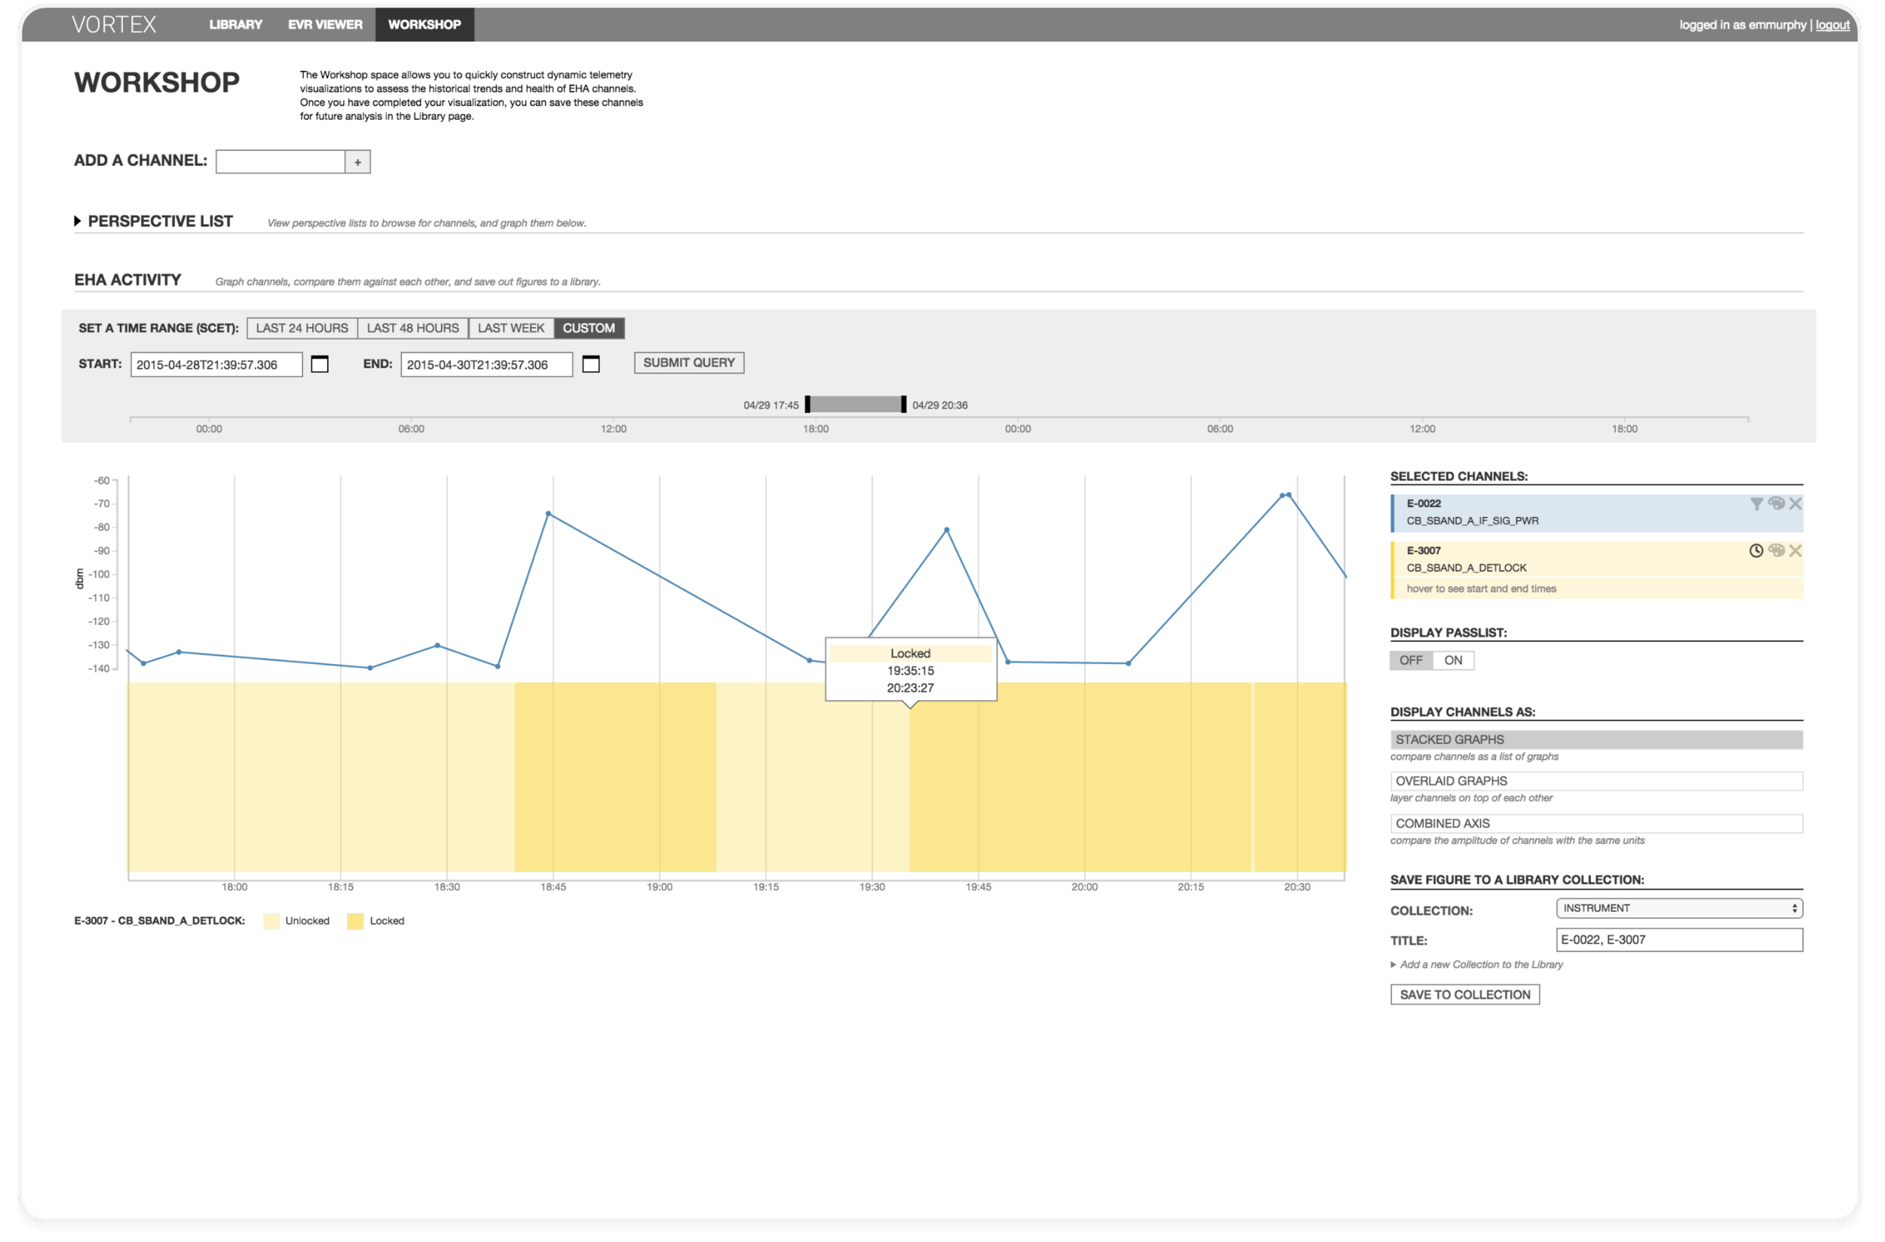The height and width of the screenshot is (1242, 1885).
Task: Open the LIBRARY tab
Action: [x=235, y=25]
